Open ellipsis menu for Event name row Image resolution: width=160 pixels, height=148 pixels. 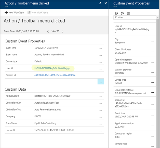tap(100, 56)
